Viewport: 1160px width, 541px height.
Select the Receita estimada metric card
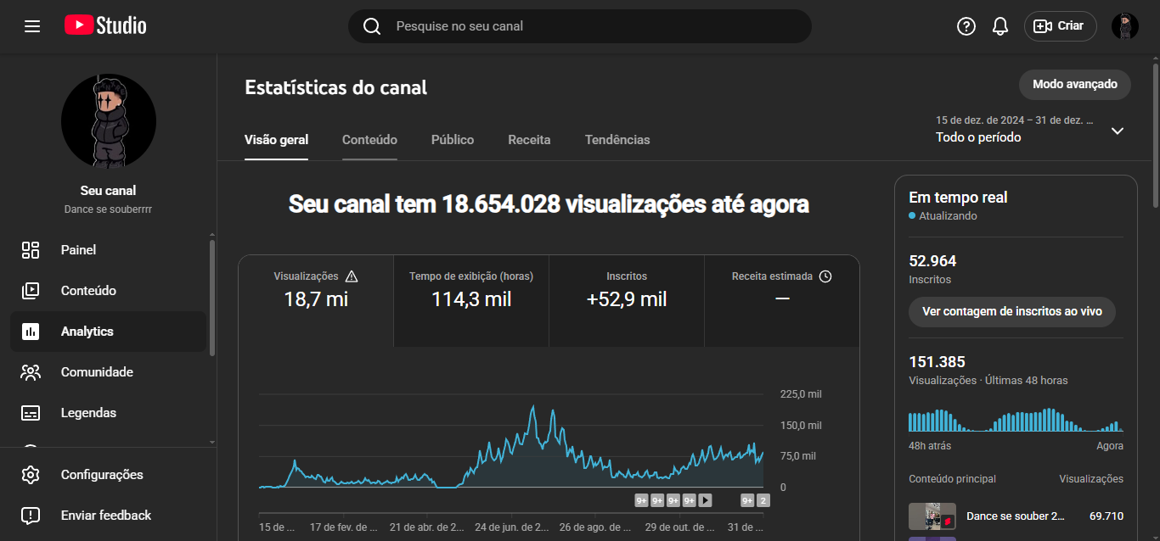point(782,300)
